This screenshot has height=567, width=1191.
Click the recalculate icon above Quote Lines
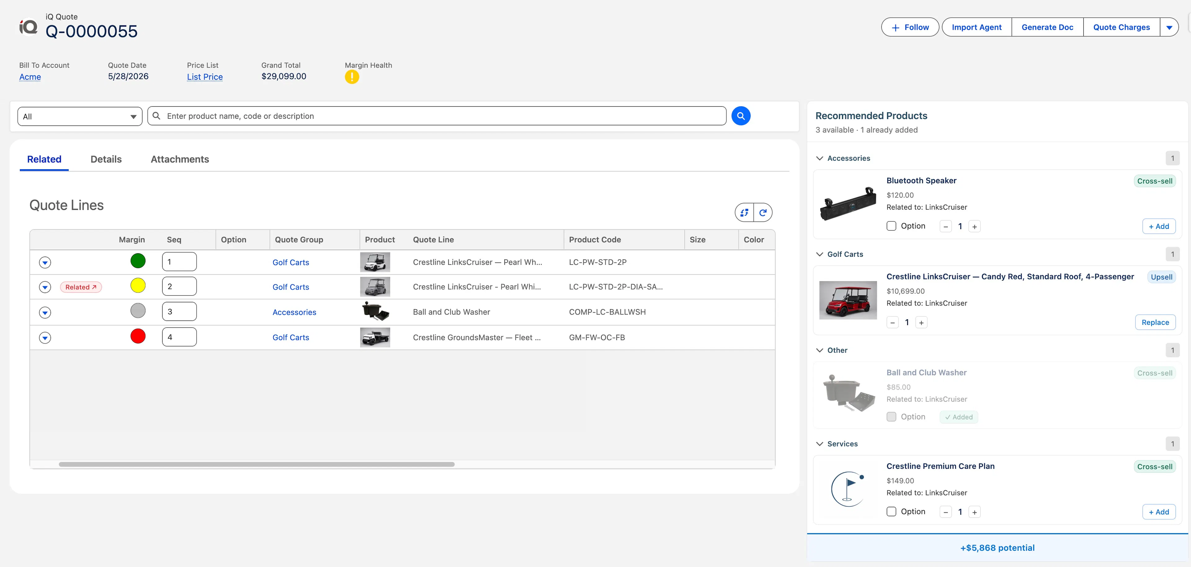[744, 213]
